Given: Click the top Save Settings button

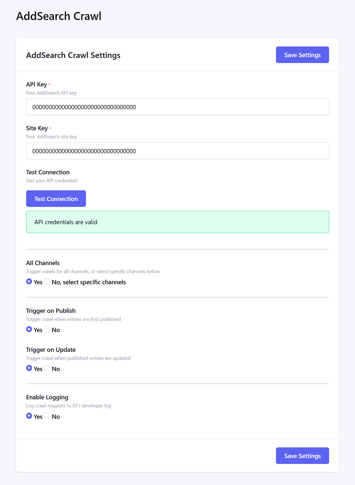Looking at the screenshot, I should pyautogui.click(x=302, y=55).
